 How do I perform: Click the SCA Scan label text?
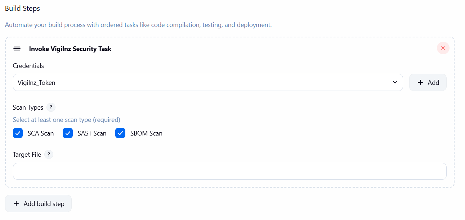(41, 133)
